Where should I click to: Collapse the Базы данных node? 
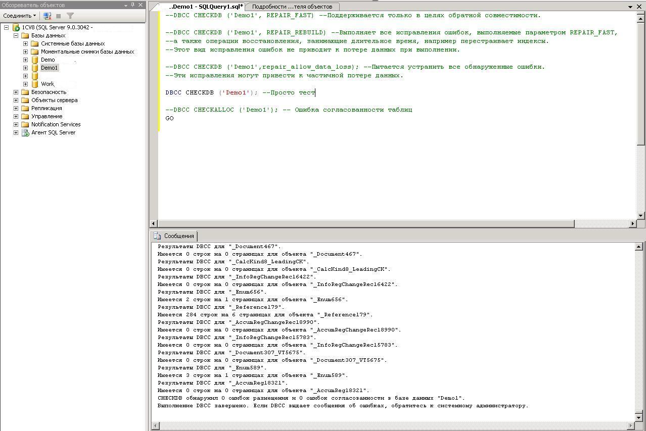coord(16,35)
